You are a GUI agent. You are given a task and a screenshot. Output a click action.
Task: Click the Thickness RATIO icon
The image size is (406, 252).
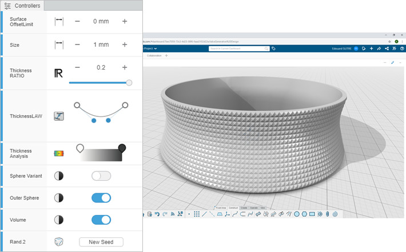(x=58, y=73)
